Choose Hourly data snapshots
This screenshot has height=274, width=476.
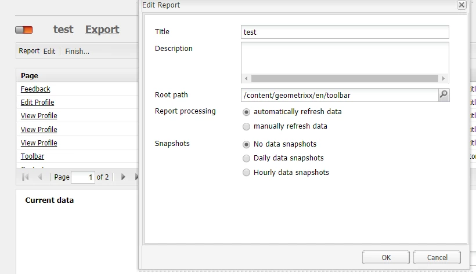pyautogui.click(x=246, y=173)
